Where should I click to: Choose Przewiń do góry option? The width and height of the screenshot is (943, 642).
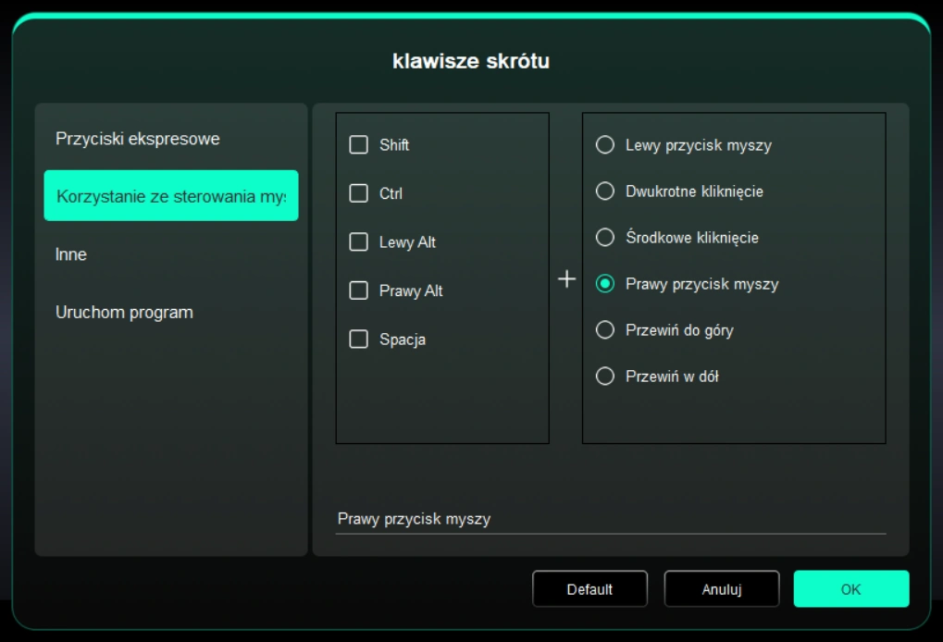pos(605,330)
